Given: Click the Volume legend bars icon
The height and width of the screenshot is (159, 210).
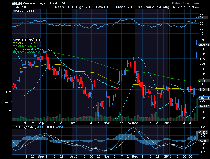Looking at the screenshot, I should [x=14, y=52].
